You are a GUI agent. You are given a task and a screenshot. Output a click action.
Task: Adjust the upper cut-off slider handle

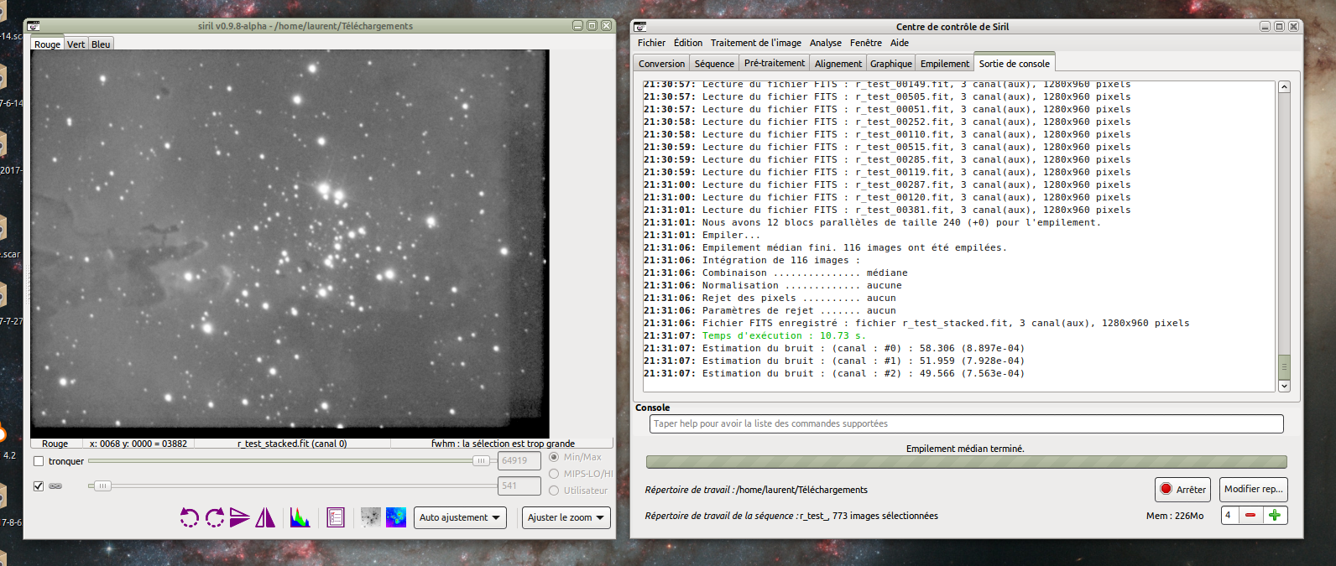pyautogui.click(x=481, y=460)
